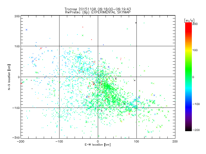The image size is (206, 154).
Task: Click the x-axis tick label '-100'
Action: (59, 141)
